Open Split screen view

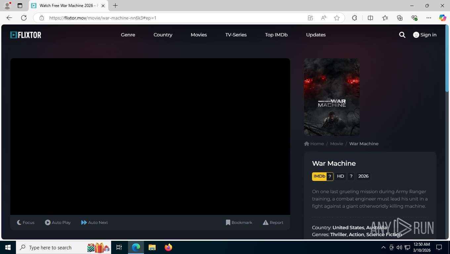pyautogui.click(x=370, y=18)
